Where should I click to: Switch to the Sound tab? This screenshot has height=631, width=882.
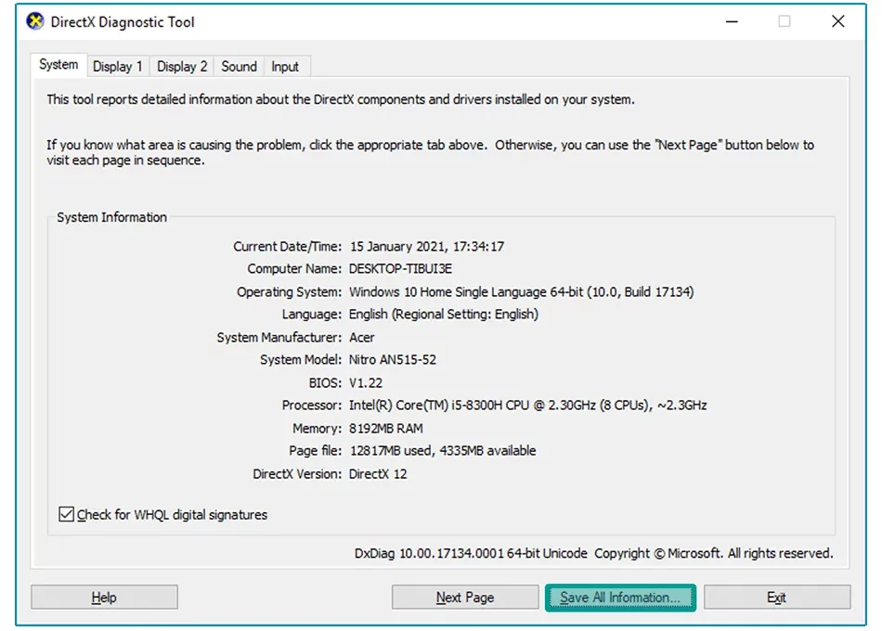(239, 67)
